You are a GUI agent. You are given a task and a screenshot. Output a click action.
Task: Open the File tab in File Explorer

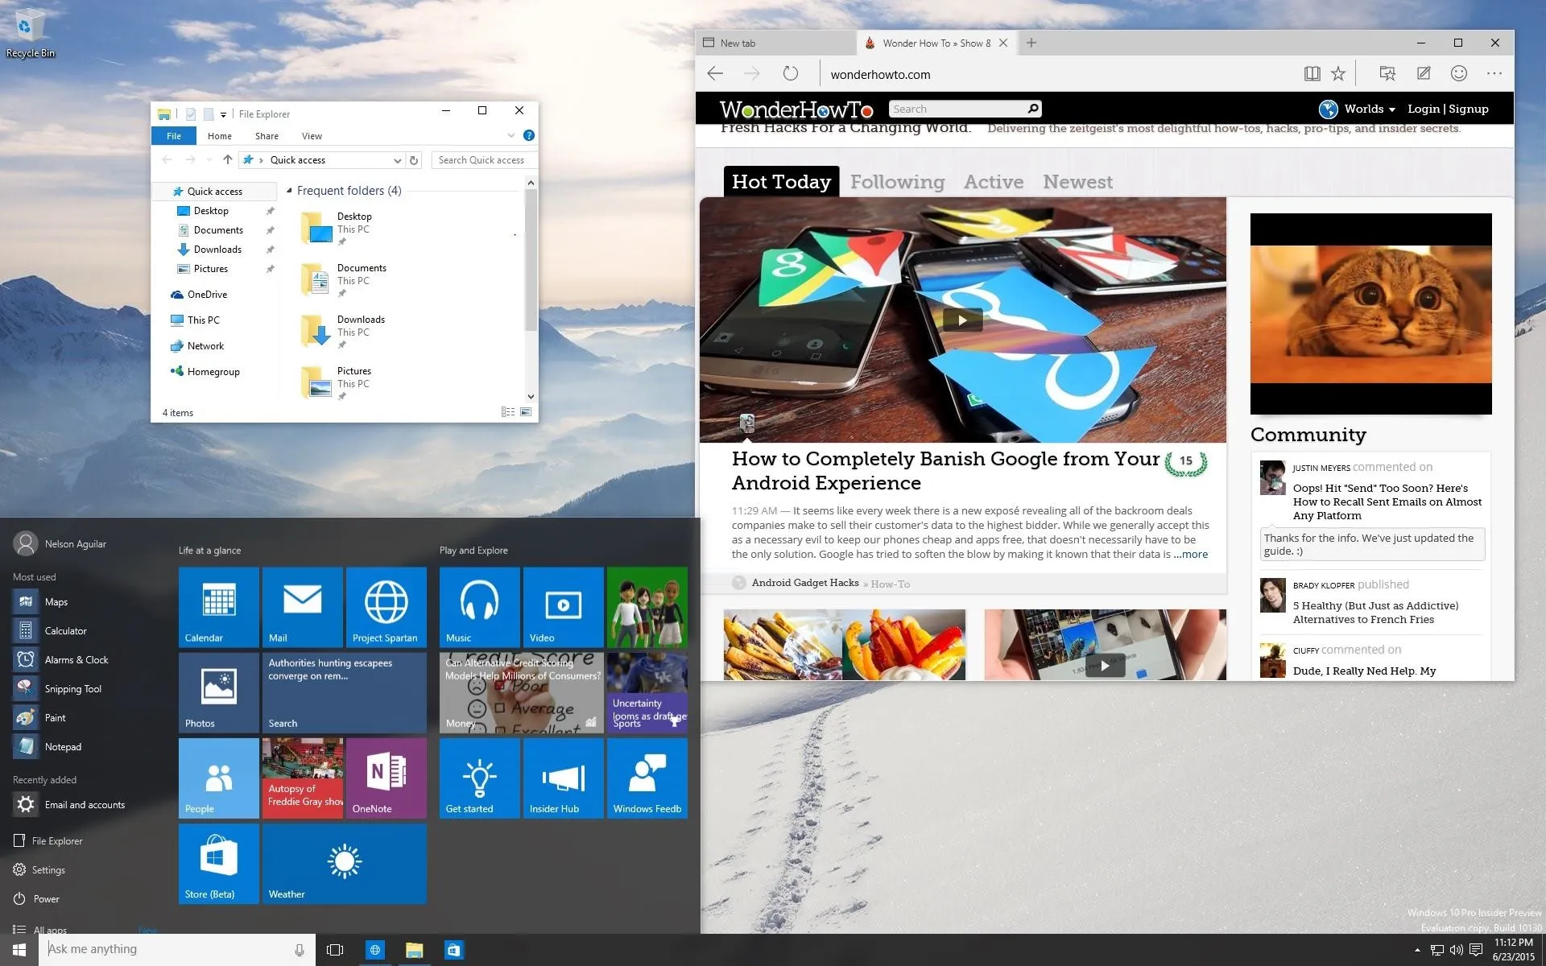click(x=174, y=136)
